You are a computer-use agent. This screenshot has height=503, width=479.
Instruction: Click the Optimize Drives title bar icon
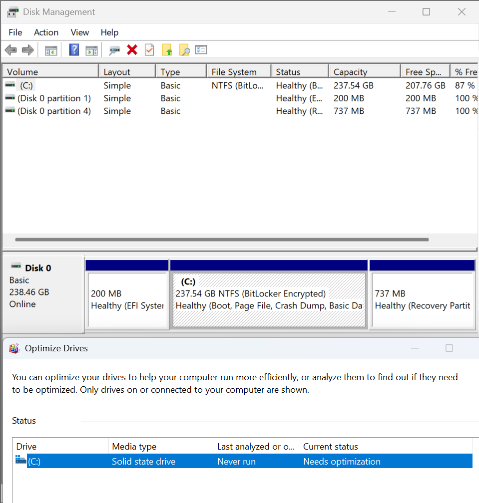tap(14, 348)
